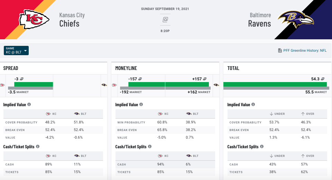Screen dimensions: 332x180
Task: Click KC logo in Moneyline Implied Value header
Action: click(160, 114)
